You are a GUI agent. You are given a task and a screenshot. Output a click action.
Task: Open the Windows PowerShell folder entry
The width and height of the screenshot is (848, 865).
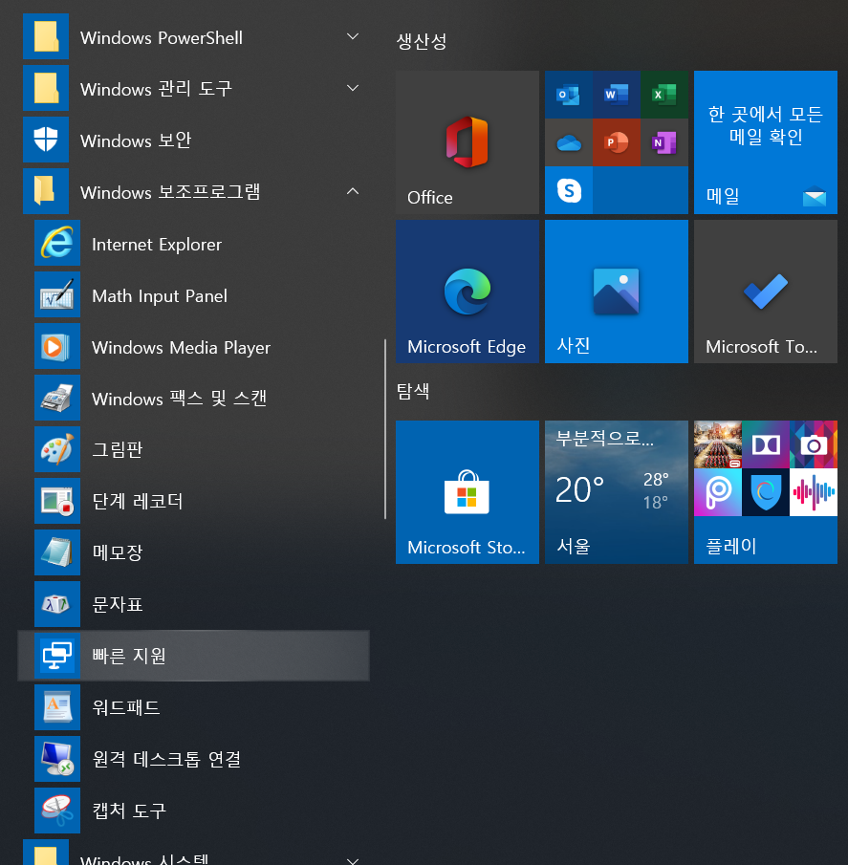pos(196,36)
